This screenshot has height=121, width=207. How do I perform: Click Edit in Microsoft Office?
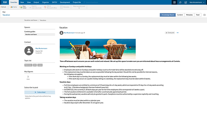[x=50, y=7]
